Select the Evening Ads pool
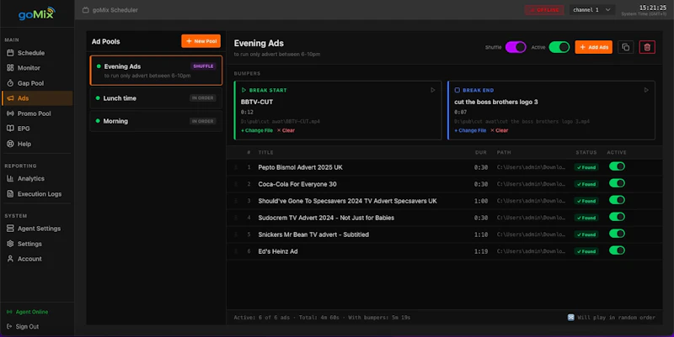 point(156,71)
